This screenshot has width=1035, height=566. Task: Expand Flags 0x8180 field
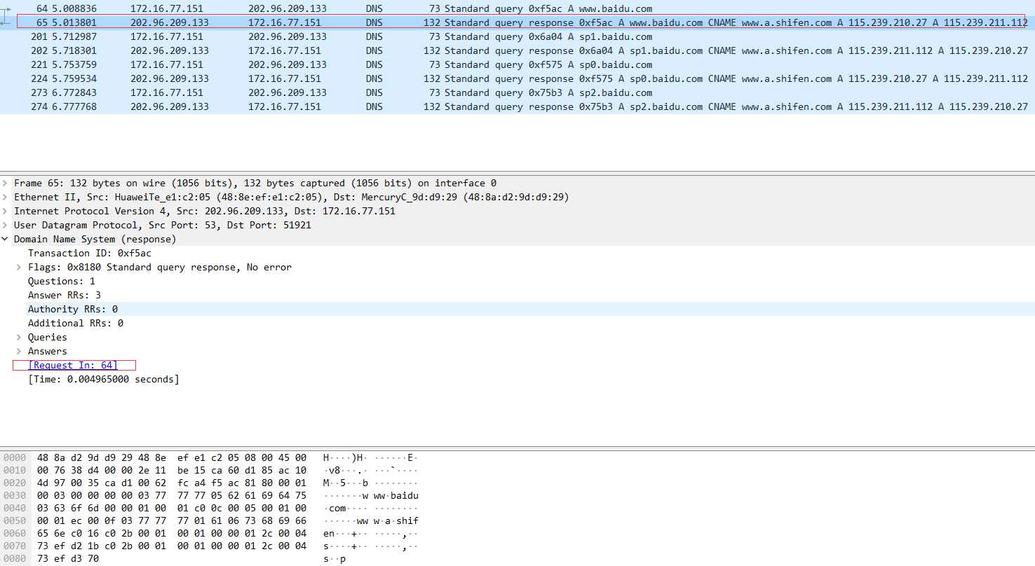point(20,267)
